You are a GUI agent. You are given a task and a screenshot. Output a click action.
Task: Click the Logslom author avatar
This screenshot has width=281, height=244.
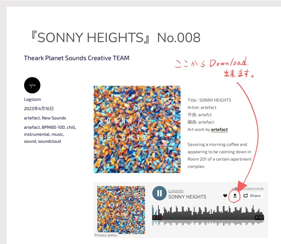(32, 85)
